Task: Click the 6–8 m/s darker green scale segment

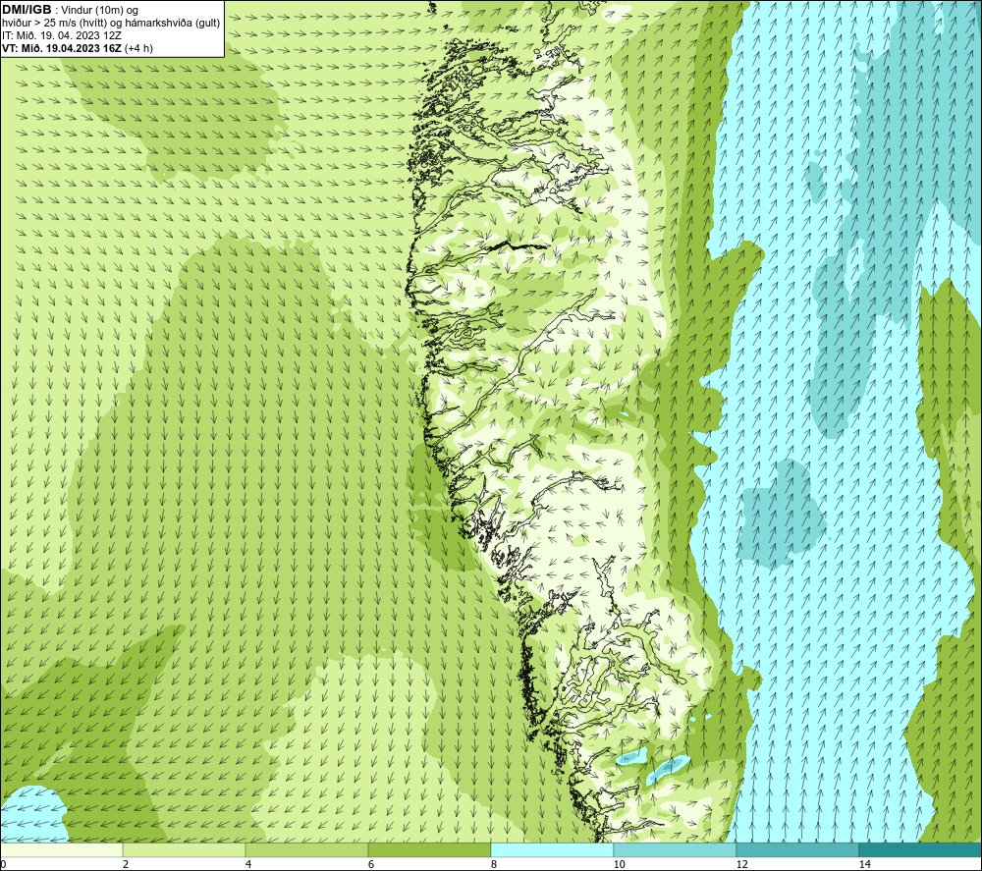Action: click(430, 849)
